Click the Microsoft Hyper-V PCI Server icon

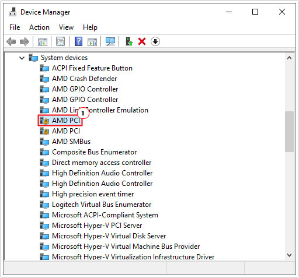click(44, 226)
